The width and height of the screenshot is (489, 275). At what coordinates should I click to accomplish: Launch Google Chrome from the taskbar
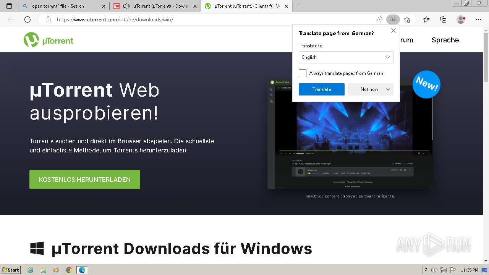coord(69,270)
